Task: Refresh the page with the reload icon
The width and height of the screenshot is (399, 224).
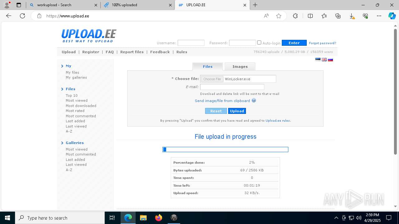Action: [22, 16]
